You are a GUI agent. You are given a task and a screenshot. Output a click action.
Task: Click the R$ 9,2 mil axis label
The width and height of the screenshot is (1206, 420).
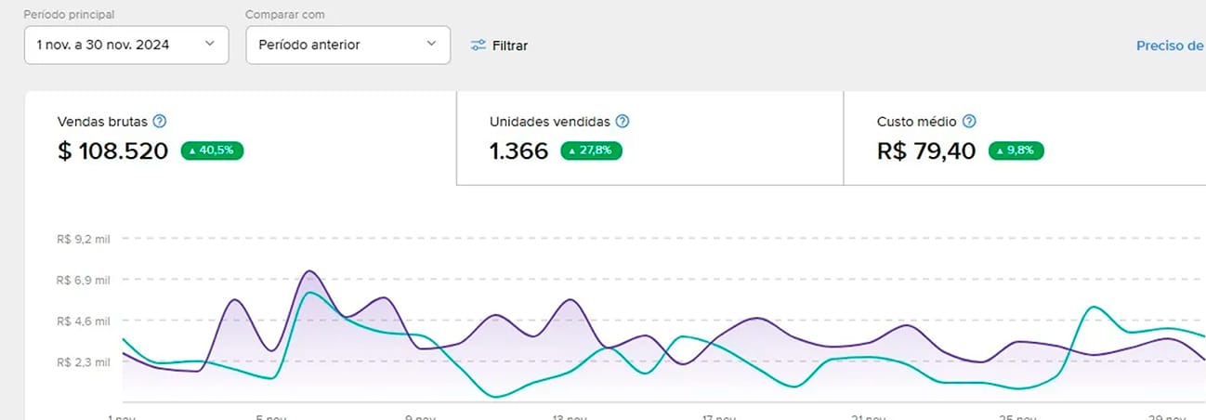[84, 239]
